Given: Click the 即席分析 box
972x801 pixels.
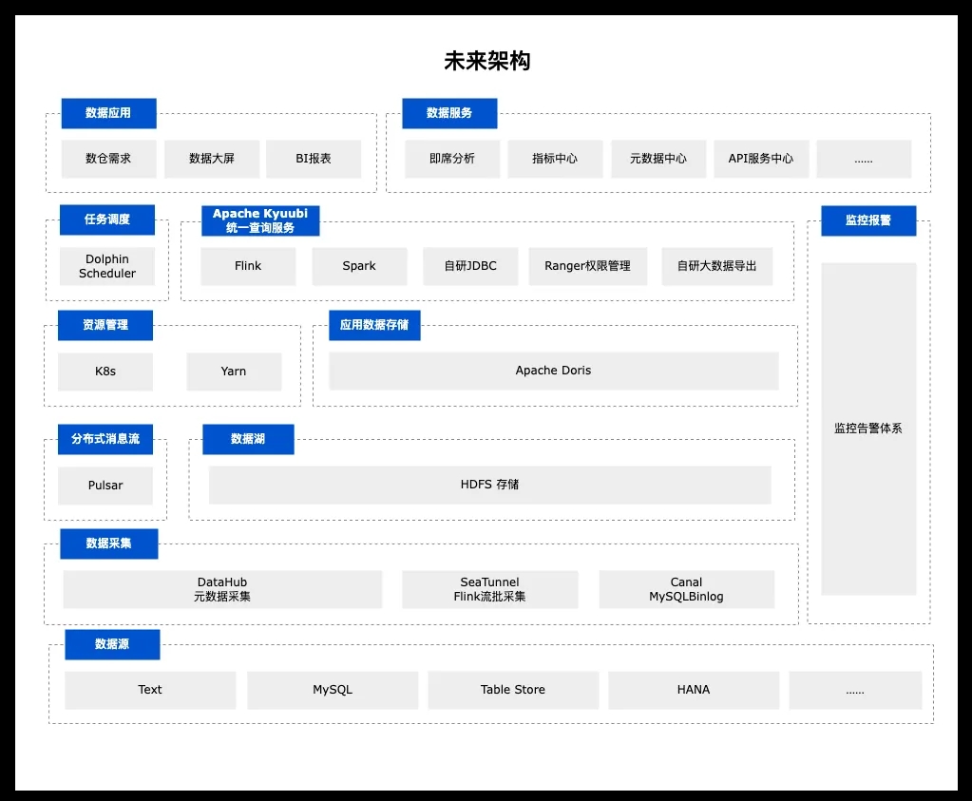Looking at the screenshot, I should click(x=452, y=159).
